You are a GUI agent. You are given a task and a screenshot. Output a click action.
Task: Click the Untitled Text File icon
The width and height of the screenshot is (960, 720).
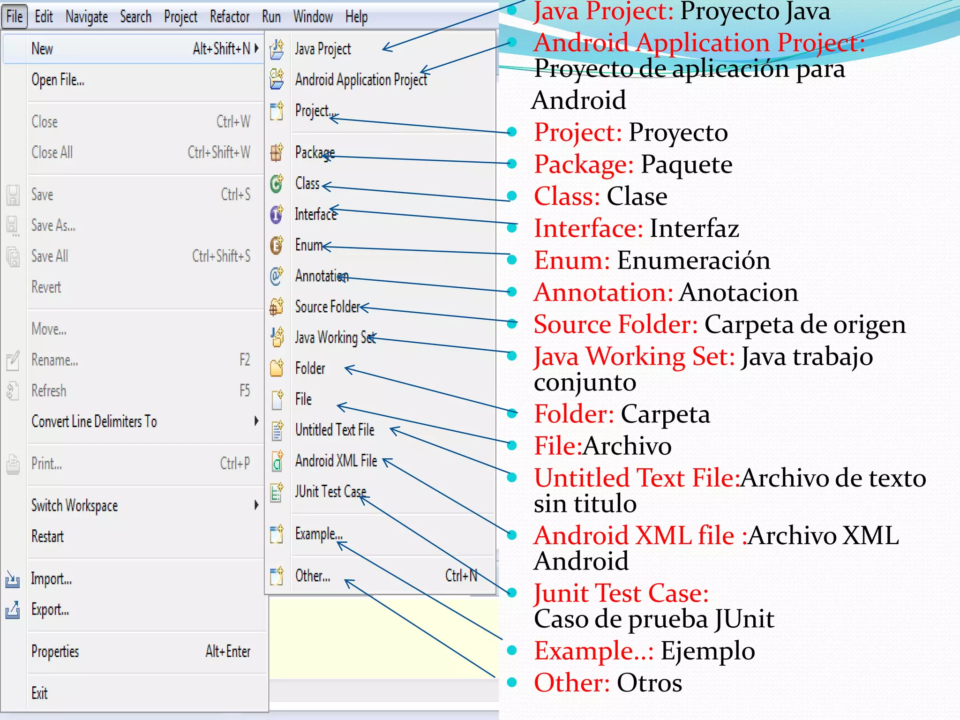point(277,430)
